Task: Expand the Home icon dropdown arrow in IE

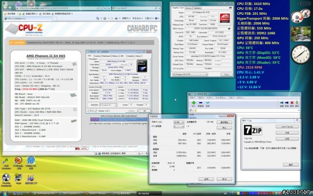Action: point(101,18)
